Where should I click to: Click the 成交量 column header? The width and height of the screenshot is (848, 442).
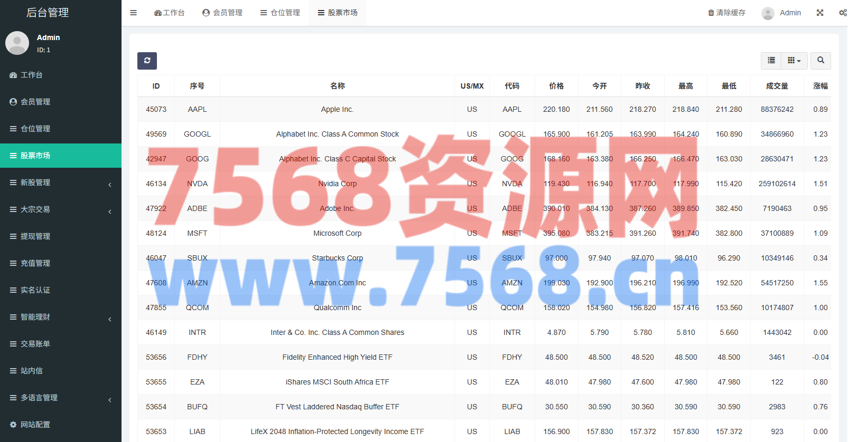777,86
